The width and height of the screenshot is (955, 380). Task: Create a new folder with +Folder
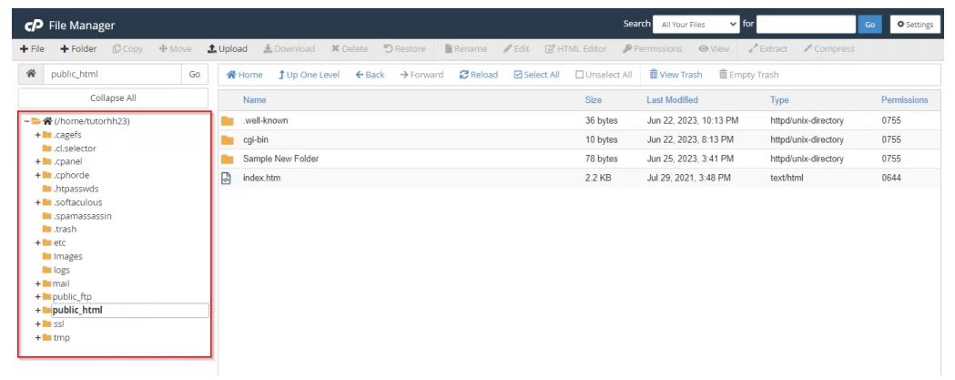tap(77, 48)
